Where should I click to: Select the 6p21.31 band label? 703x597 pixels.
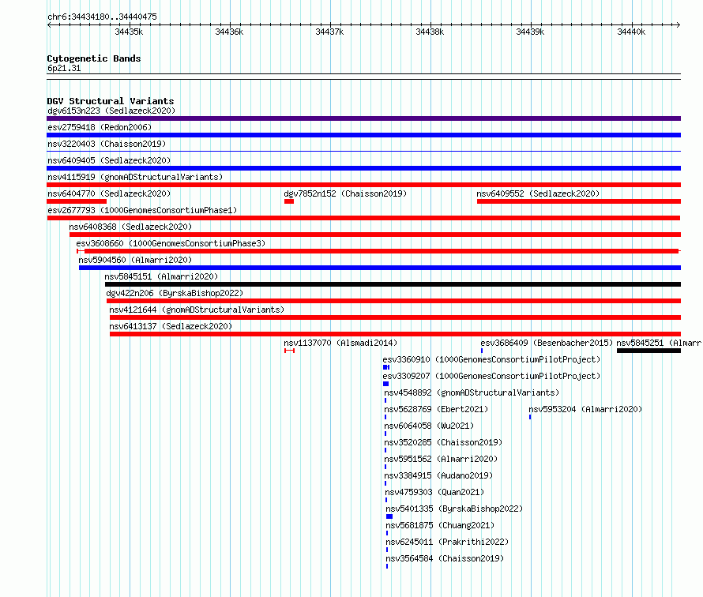[x=64, y=68]
